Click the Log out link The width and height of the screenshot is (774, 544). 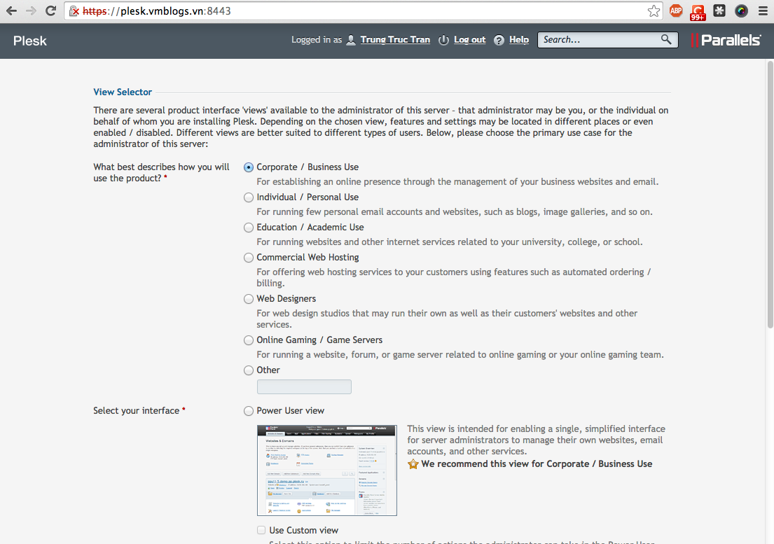[x=469, y=40]
